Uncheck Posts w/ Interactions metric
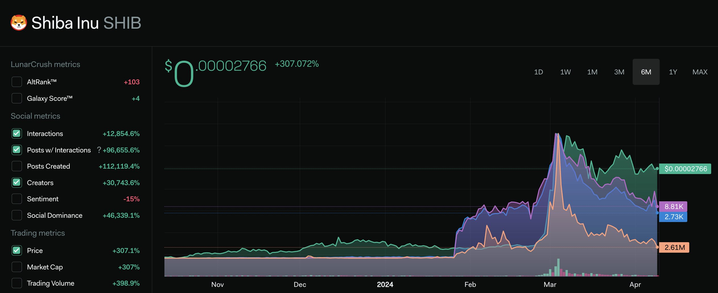This screenshot has width=718, height=293. (17, 150)
